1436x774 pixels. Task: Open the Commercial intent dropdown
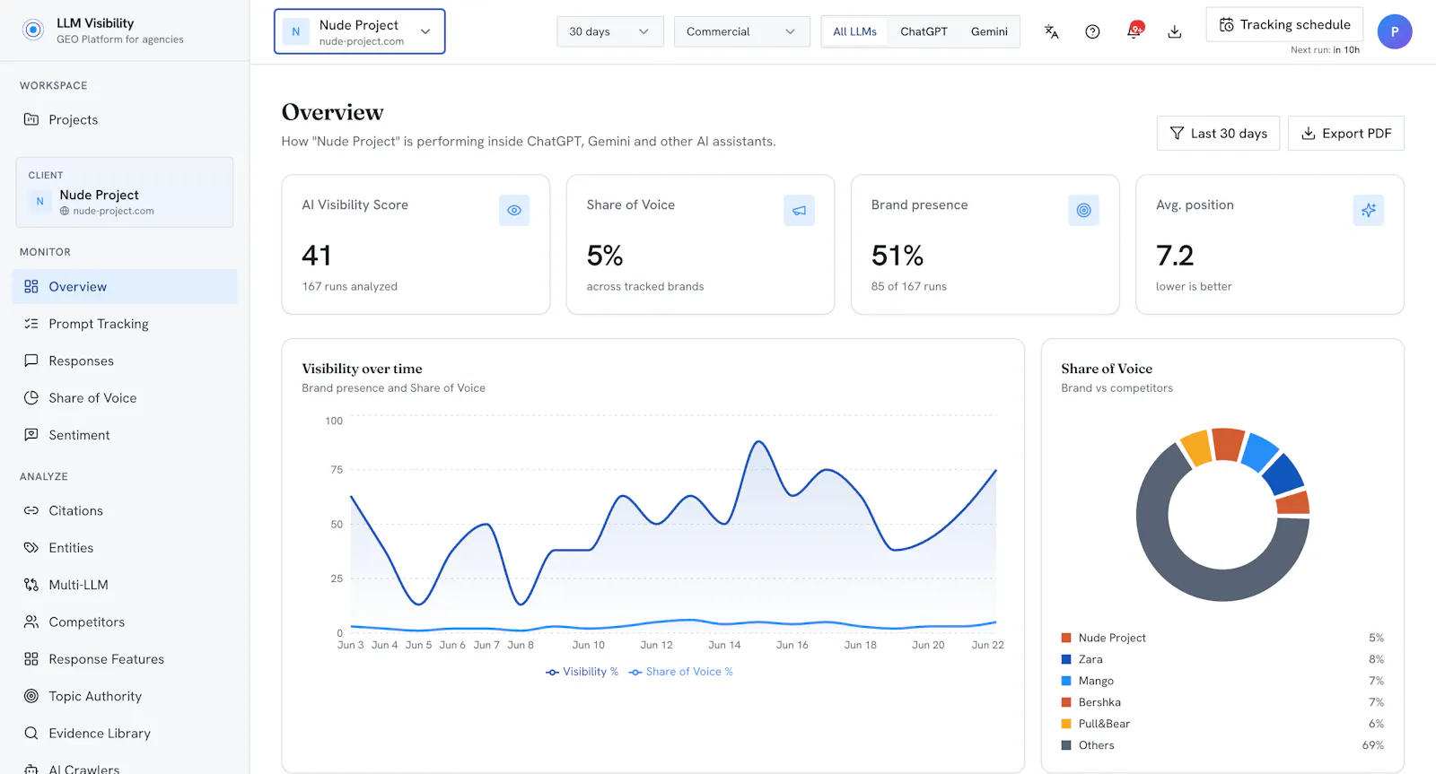[741, 31]
